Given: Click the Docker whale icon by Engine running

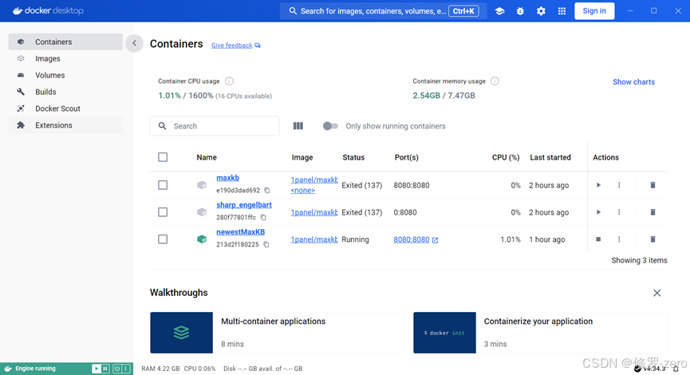Looking at the screenshot, I should tap(7, 369).
